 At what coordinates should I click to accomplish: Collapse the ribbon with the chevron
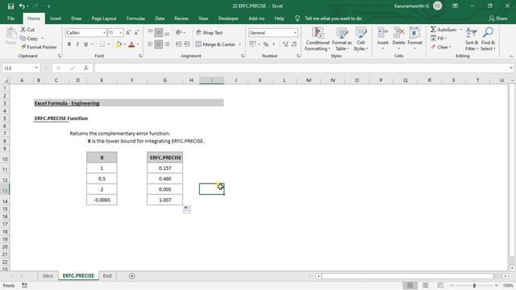(511, 56)
